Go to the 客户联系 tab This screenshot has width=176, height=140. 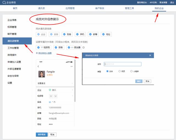pyautogui.click(x=100, y=8)
